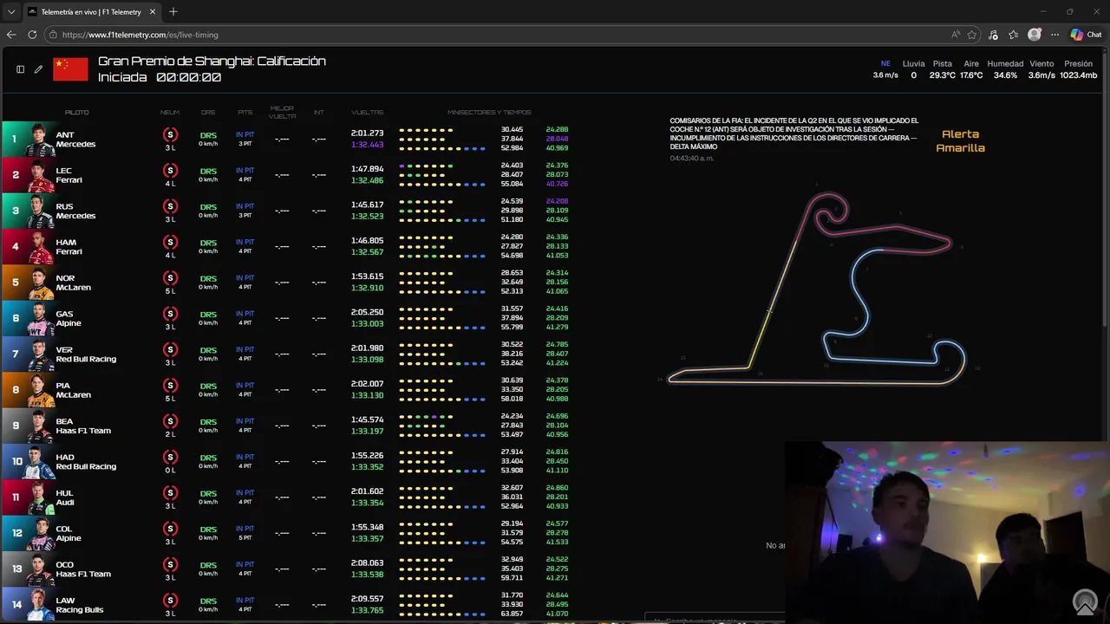Screen dimensions: 1110x624
Task: Select the VER driver photo
Action: click(x=40, y=354)
